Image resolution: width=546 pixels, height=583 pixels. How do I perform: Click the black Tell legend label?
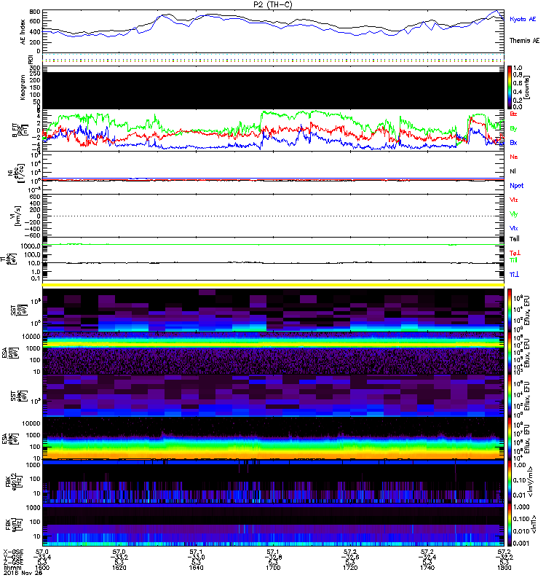click(515, 239)
